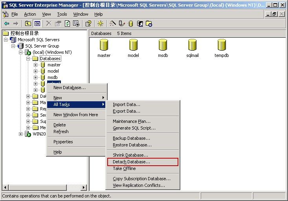
Task: Expand the partially hidden 'Rep' folder node
Action: point(28,109)
